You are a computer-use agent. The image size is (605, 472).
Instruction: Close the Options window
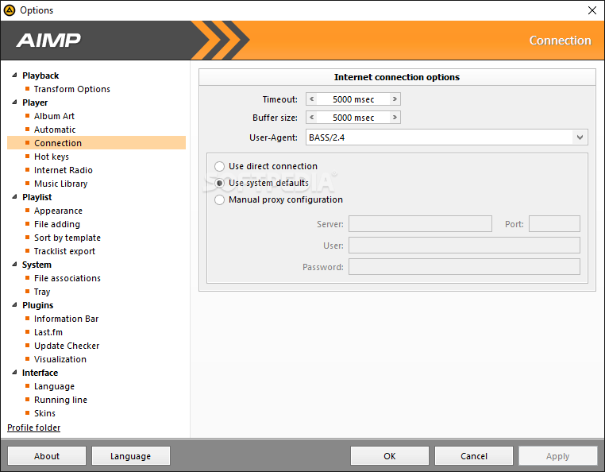point(592,10)
